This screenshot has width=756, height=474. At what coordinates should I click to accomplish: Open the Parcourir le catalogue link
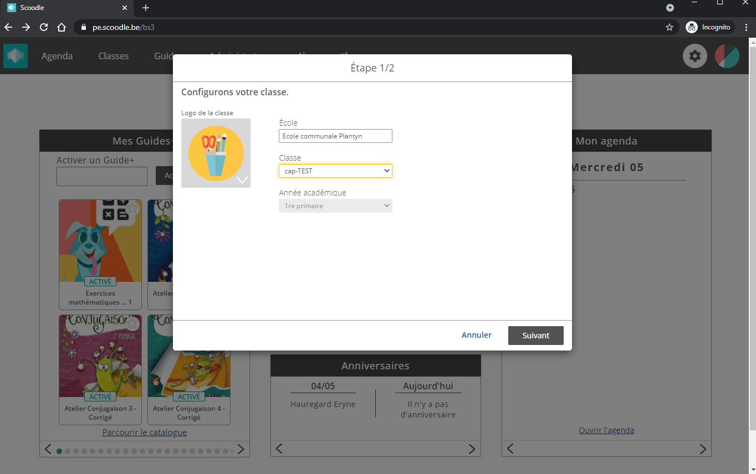click(x=144, y=432)
